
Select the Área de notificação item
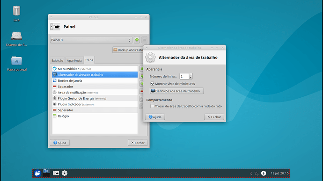point(95,93)
